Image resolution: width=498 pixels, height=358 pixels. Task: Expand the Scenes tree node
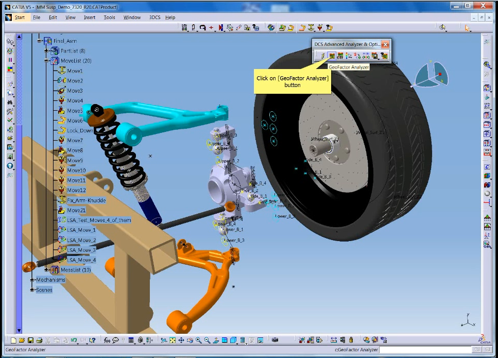[31, 289]
